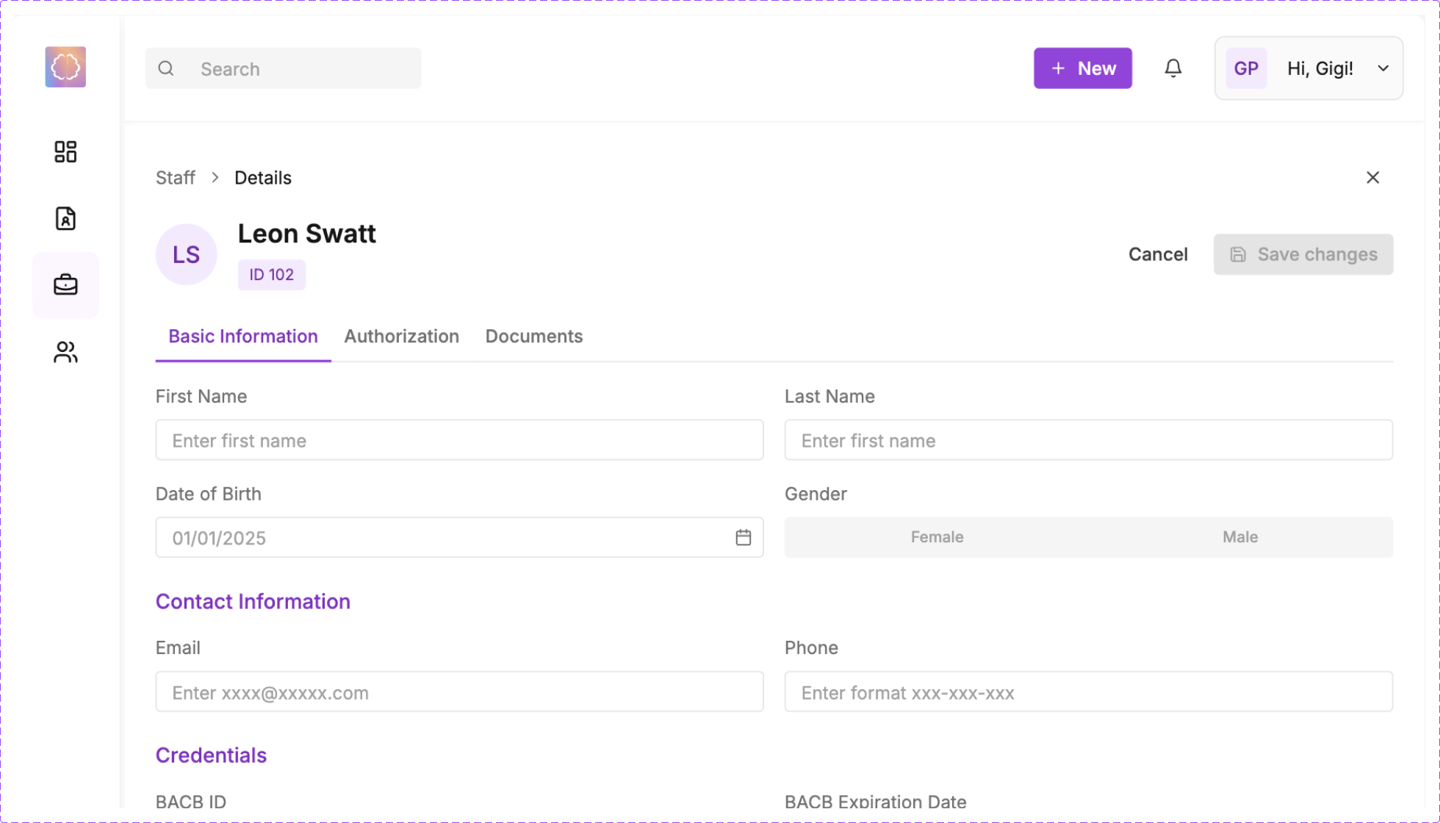The image size is (1440, 823).
Task: Go back to the Staff breadcrumb link
Action: coord(175,178)
